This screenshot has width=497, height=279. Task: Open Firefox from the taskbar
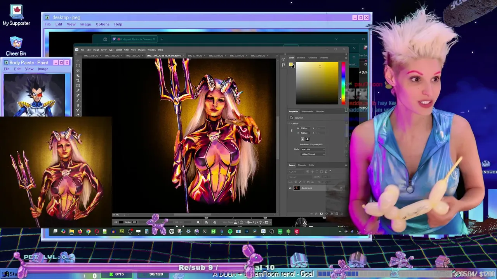pos(80,231)
